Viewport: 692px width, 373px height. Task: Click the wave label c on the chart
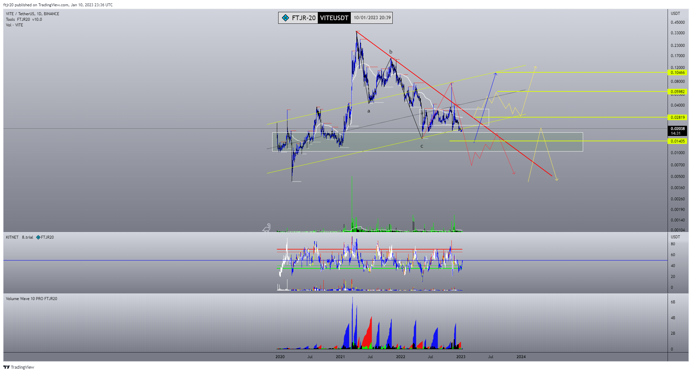[422, 146]
